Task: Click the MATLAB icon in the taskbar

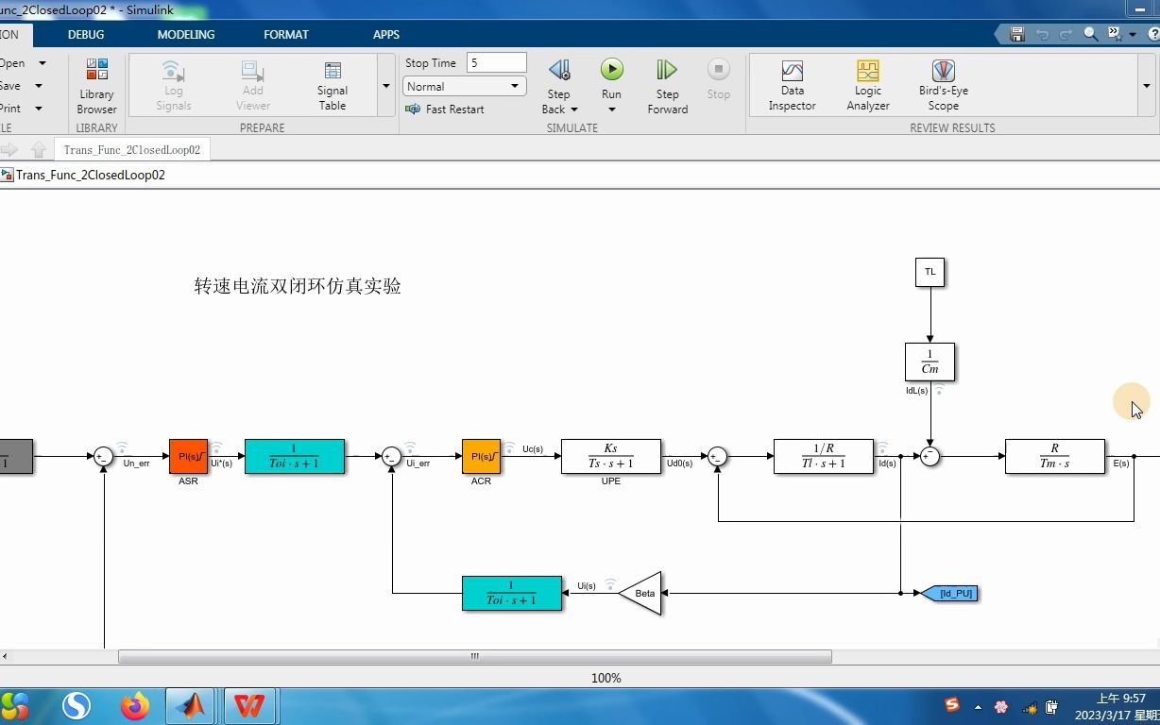Action: click(192, 705)
